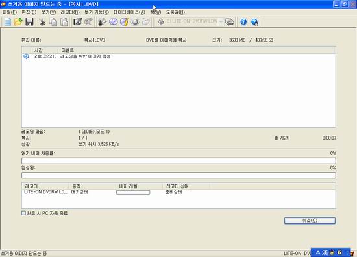This screenshot has height=257, width=357.
Task: Select the LITE-ON DVDRW LD... recorder row
Action: coord(178,192)
